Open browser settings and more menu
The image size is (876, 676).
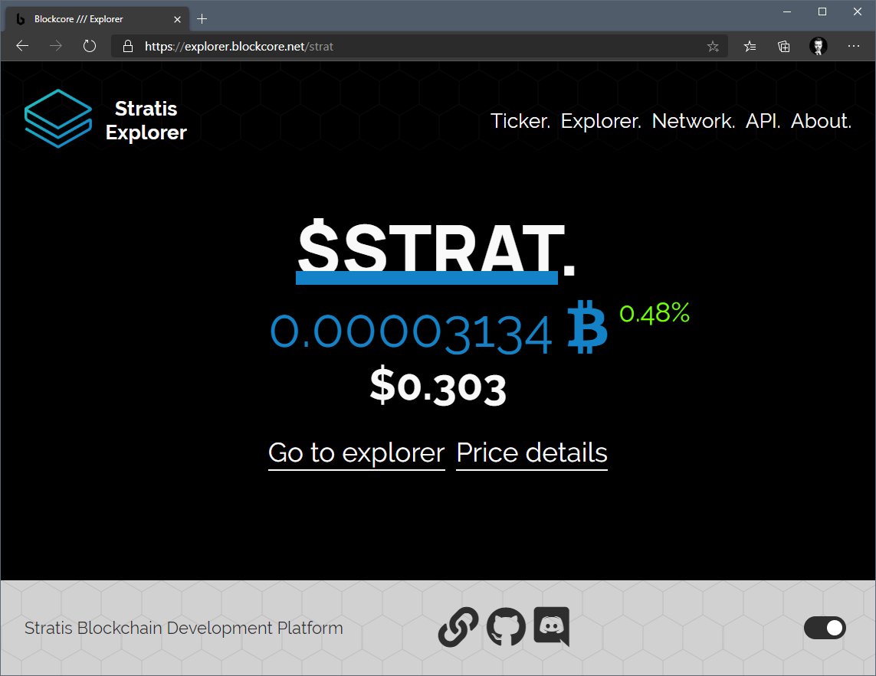[854, 47]
